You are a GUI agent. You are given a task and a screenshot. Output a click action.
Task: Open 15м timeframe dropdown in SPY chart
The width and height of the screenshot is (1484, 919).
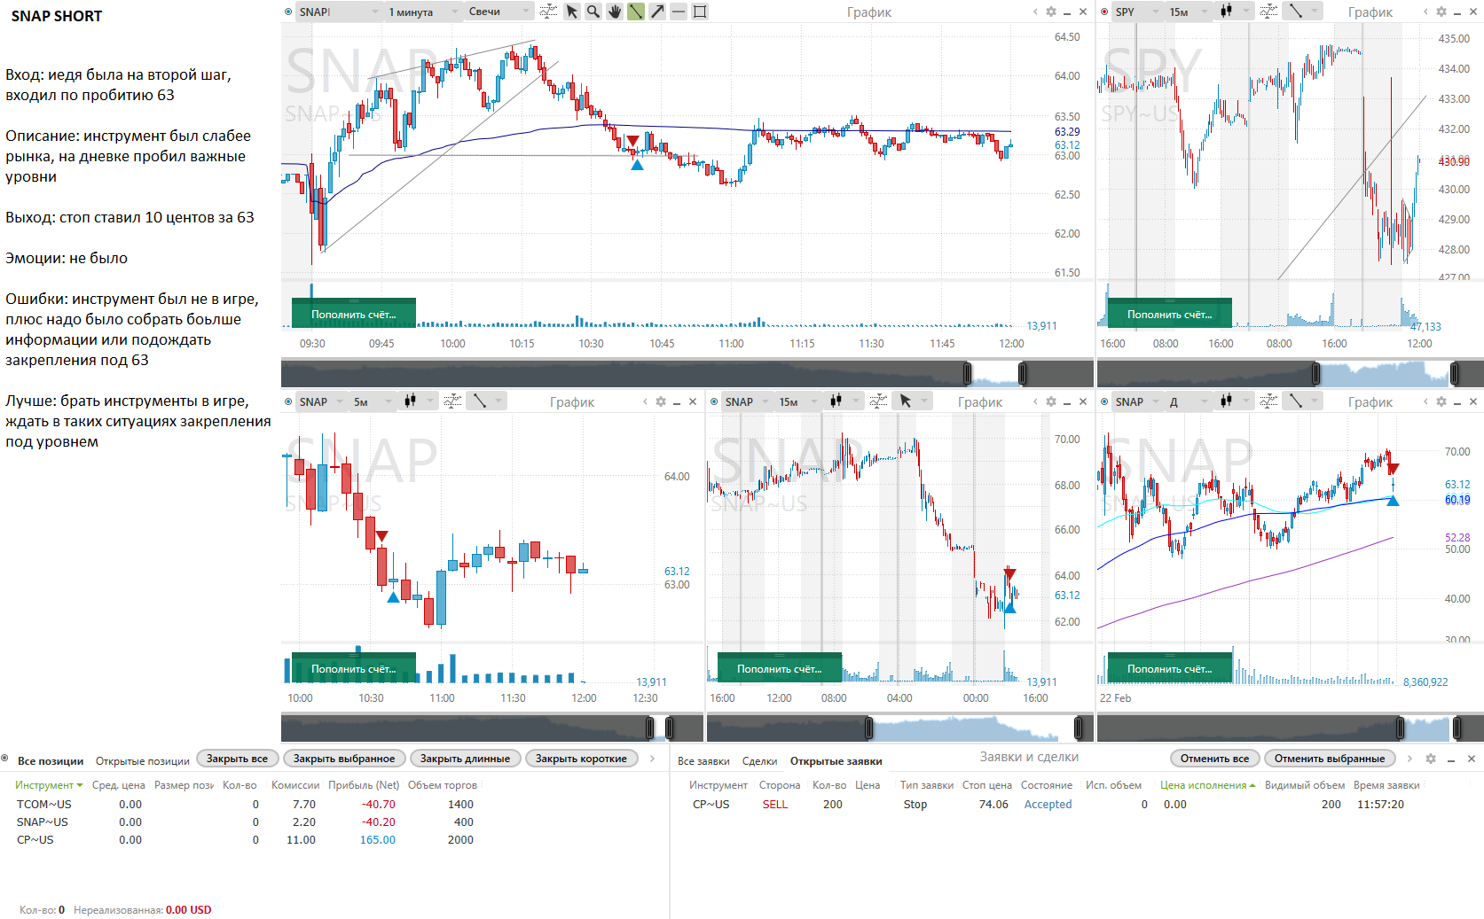click(x=1189, y=12)
